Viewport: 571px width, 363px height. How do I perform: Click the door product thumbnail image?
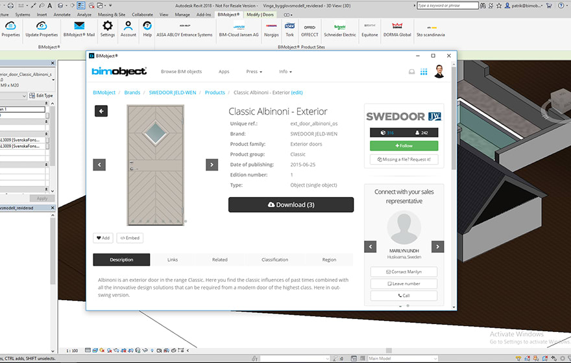156,165
